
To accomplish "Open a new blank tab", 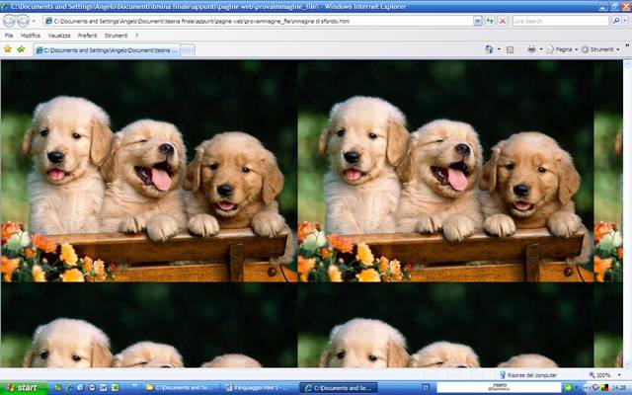I will pos(188,50).
